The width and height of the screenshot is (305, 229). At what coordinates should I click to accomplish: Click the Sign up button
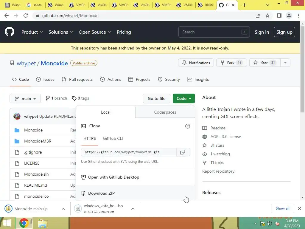click(x=284, y=32)
